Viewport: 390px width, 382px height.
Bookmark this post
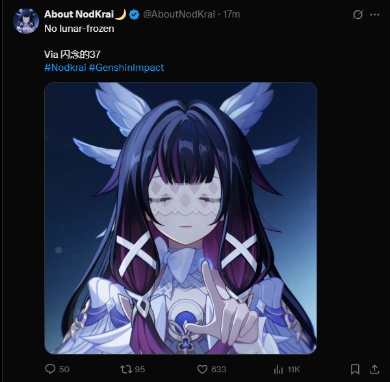tap(355, 369)
